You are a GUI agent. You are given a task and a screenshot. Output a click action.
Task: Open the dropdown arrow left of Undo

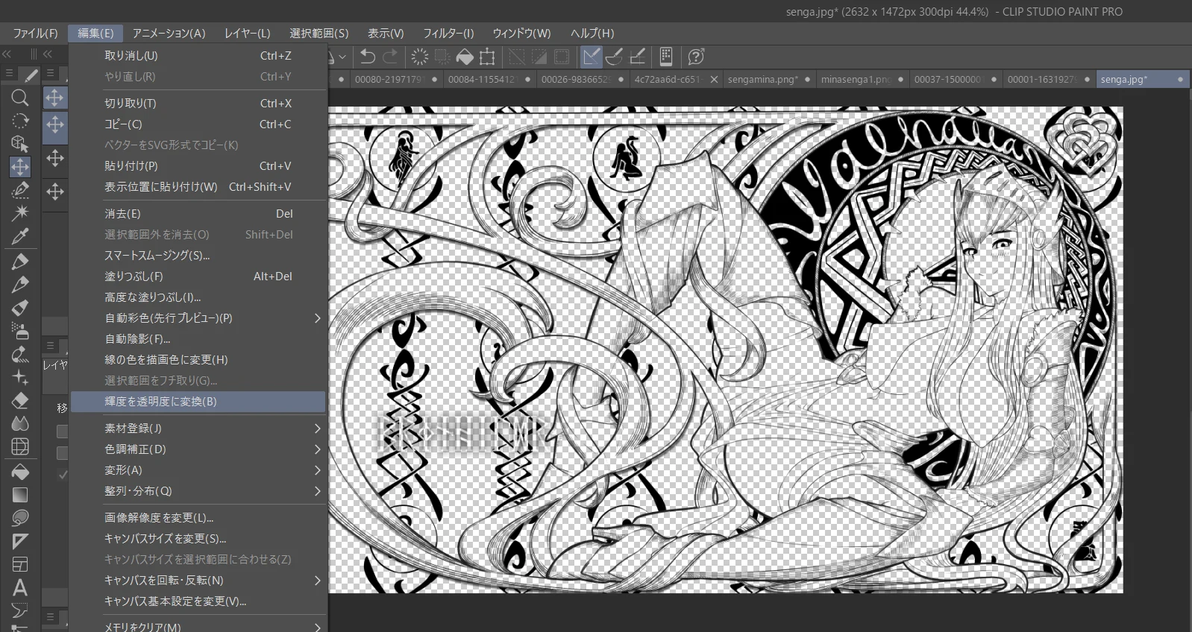[342, 57]
